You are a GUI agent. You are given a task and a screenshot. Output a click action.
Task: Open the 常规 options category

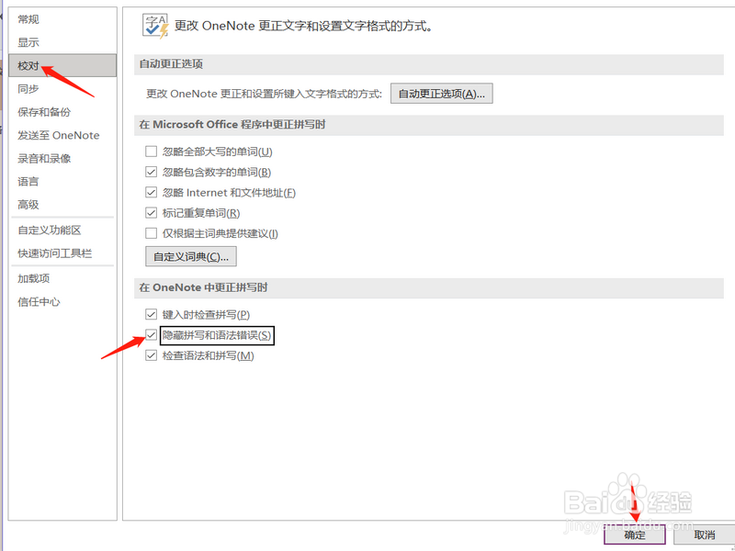28,19
